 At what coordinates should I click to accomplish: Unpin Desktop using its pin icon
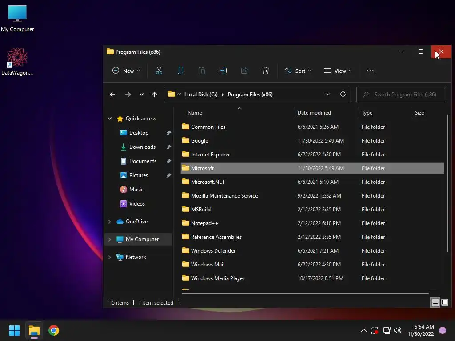pyautogui.click(x=168, y=133)
